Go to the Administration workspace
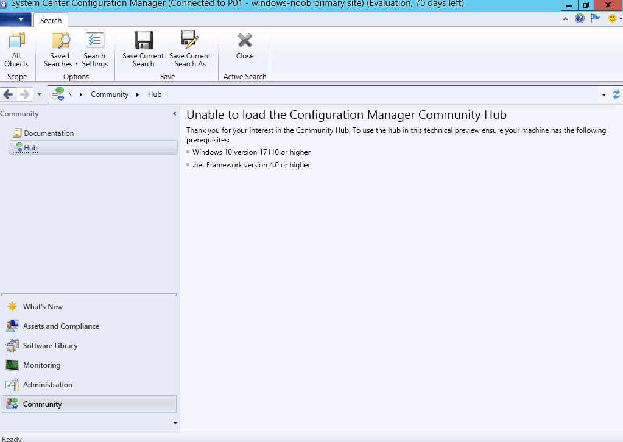Image resolution: width=623 pixels, height=442 pixels. point(89,384)
